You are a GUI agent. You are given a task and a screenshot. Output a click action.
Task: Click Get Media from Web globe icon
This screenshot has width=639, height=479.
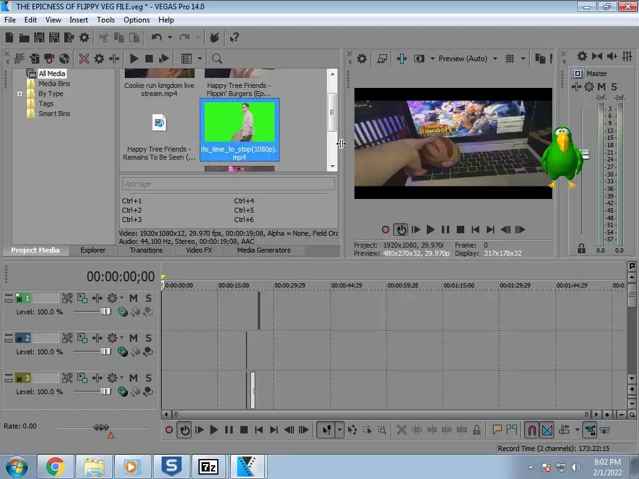[64, 59]
